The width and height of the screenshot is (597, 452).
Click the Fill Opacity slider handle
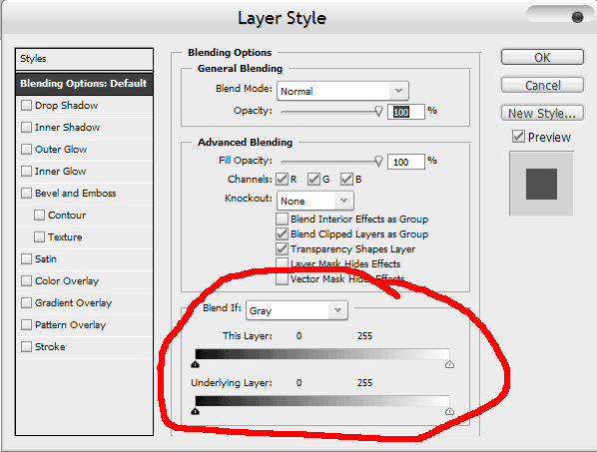(x=378, y=162)
